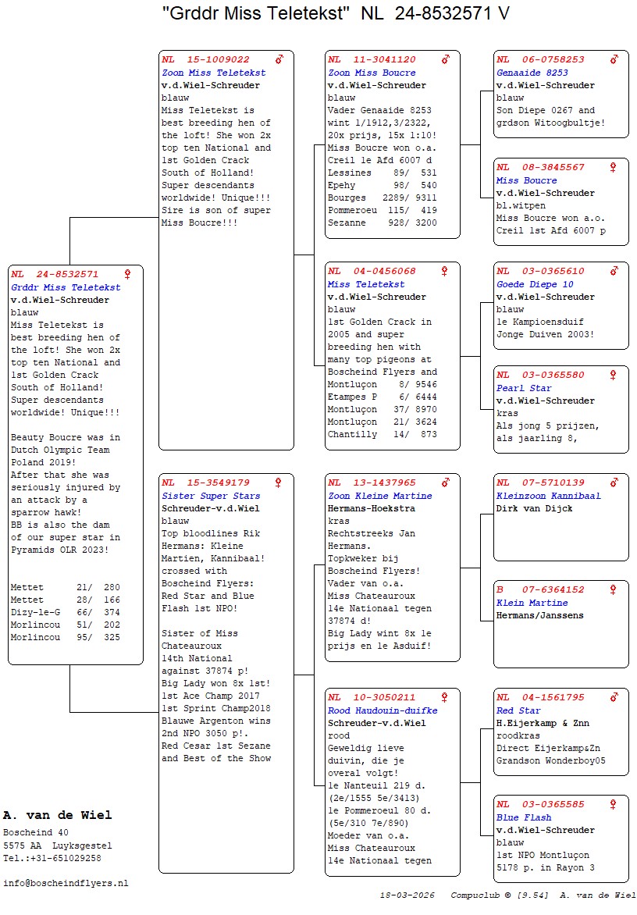Open the Rood Haudouin-duifke name
Screen dimensions: 637x915
coord(383,710)
